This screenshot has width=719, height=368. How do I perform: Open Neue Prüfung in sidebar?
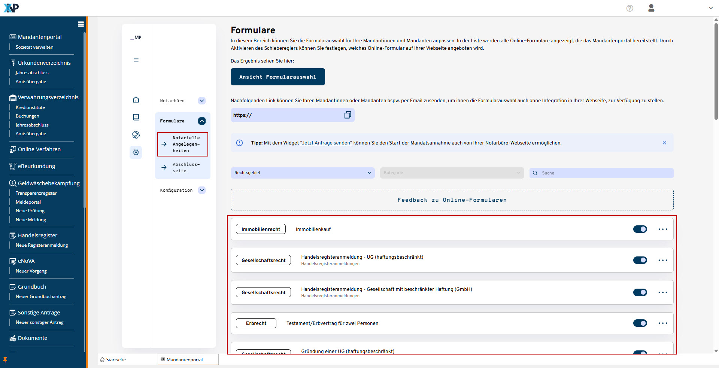click(x=30, y=211)
